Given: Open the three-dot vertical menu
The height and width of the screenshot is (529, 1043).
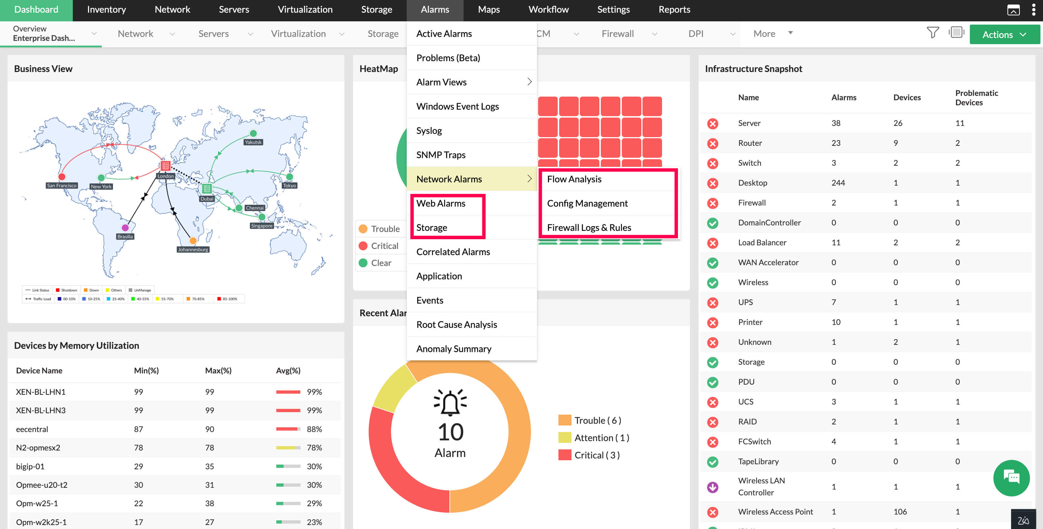Looking at the screenshot, I should point(1033,10).
